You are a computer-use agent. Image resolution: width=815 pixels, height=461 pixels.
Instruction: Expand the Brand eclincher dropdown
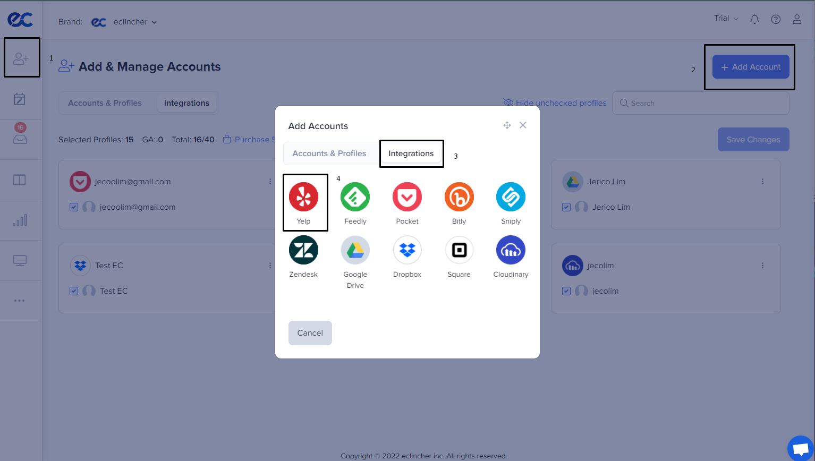(124, 22)
